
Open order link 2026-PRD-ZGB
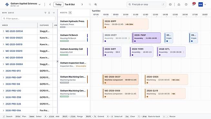coord(13,97)
